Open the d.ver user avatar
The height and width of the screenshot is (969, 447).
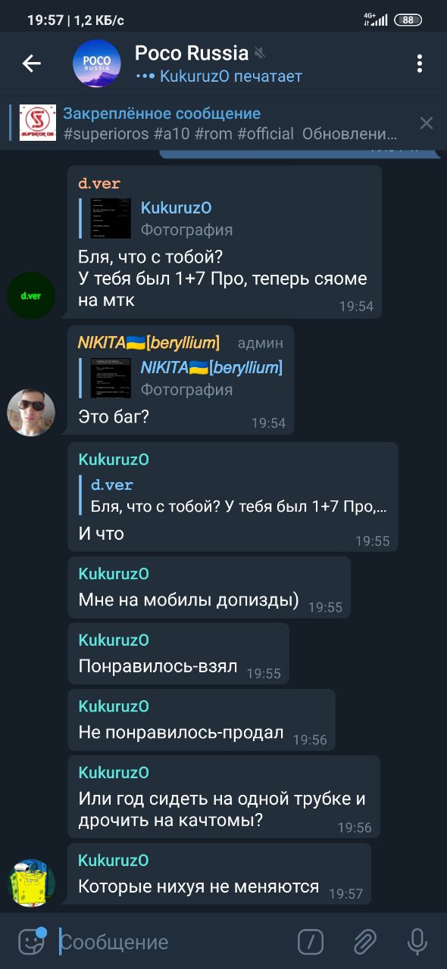(x=31, y=295)
